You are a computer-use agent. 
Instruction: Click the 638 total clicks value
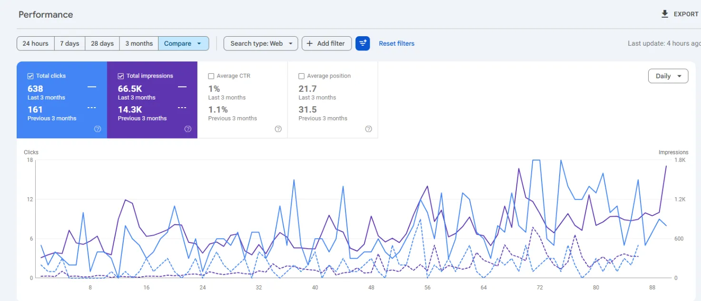[35, 89]
